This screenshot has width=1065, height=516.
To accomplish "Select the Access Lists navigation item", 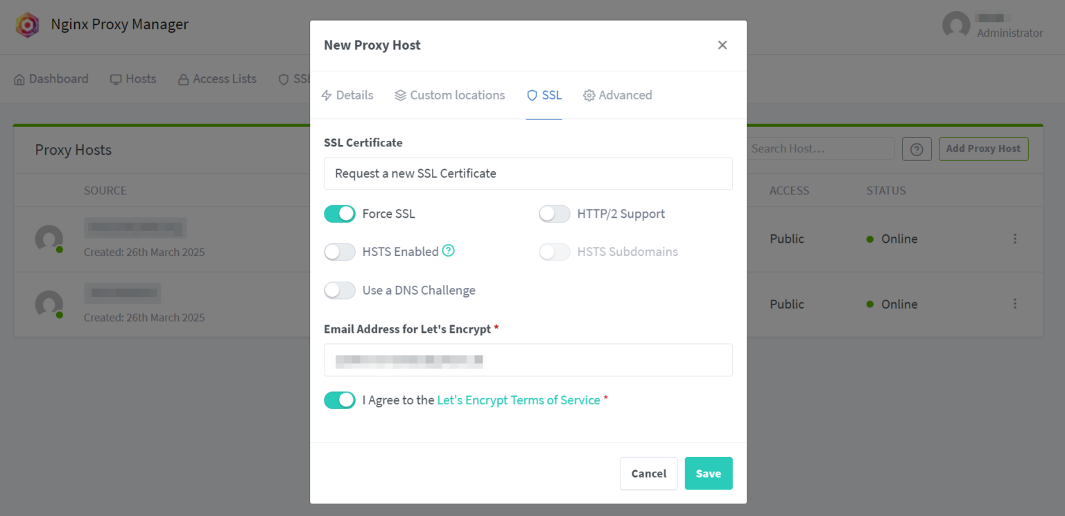I will point(216,78).
